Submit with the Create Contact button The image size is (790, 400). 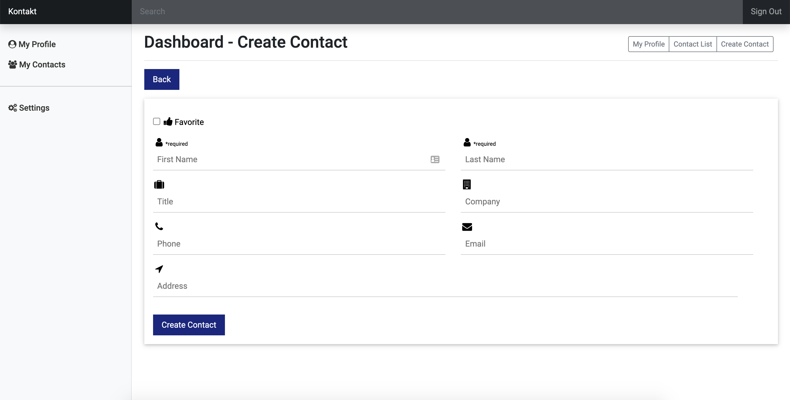pos(189,325)
